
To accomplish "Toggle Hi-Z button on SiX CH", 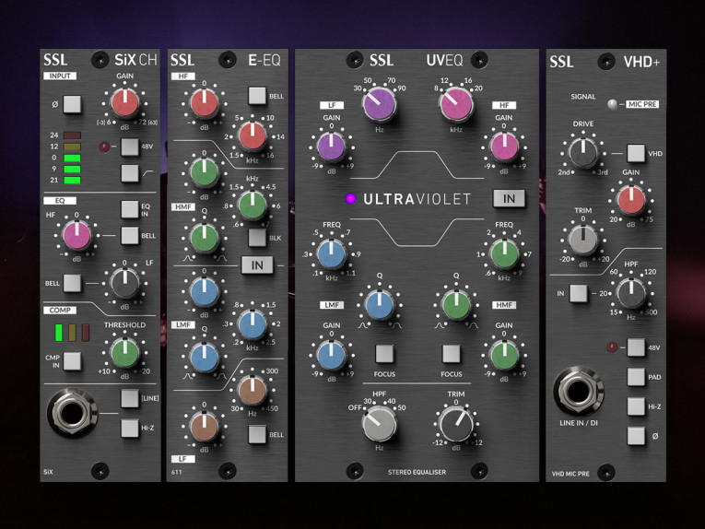I will [x=130, y=428].
